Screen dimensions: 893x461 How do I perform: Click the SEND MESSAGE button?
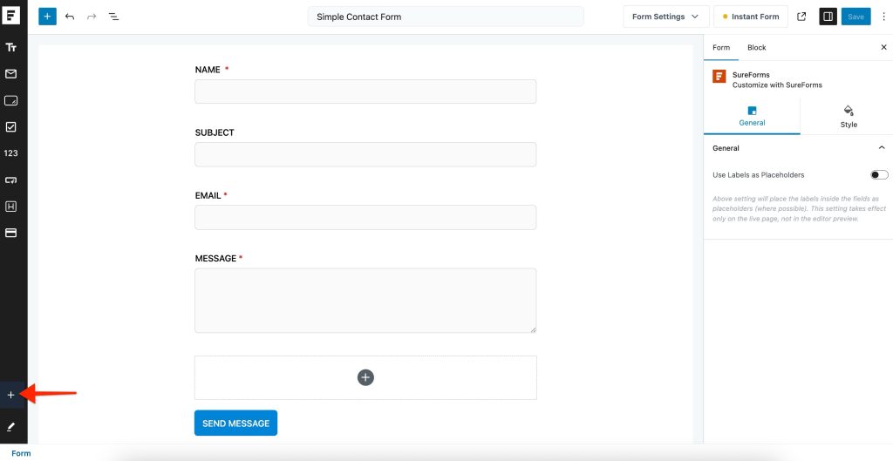coord(235,423)
